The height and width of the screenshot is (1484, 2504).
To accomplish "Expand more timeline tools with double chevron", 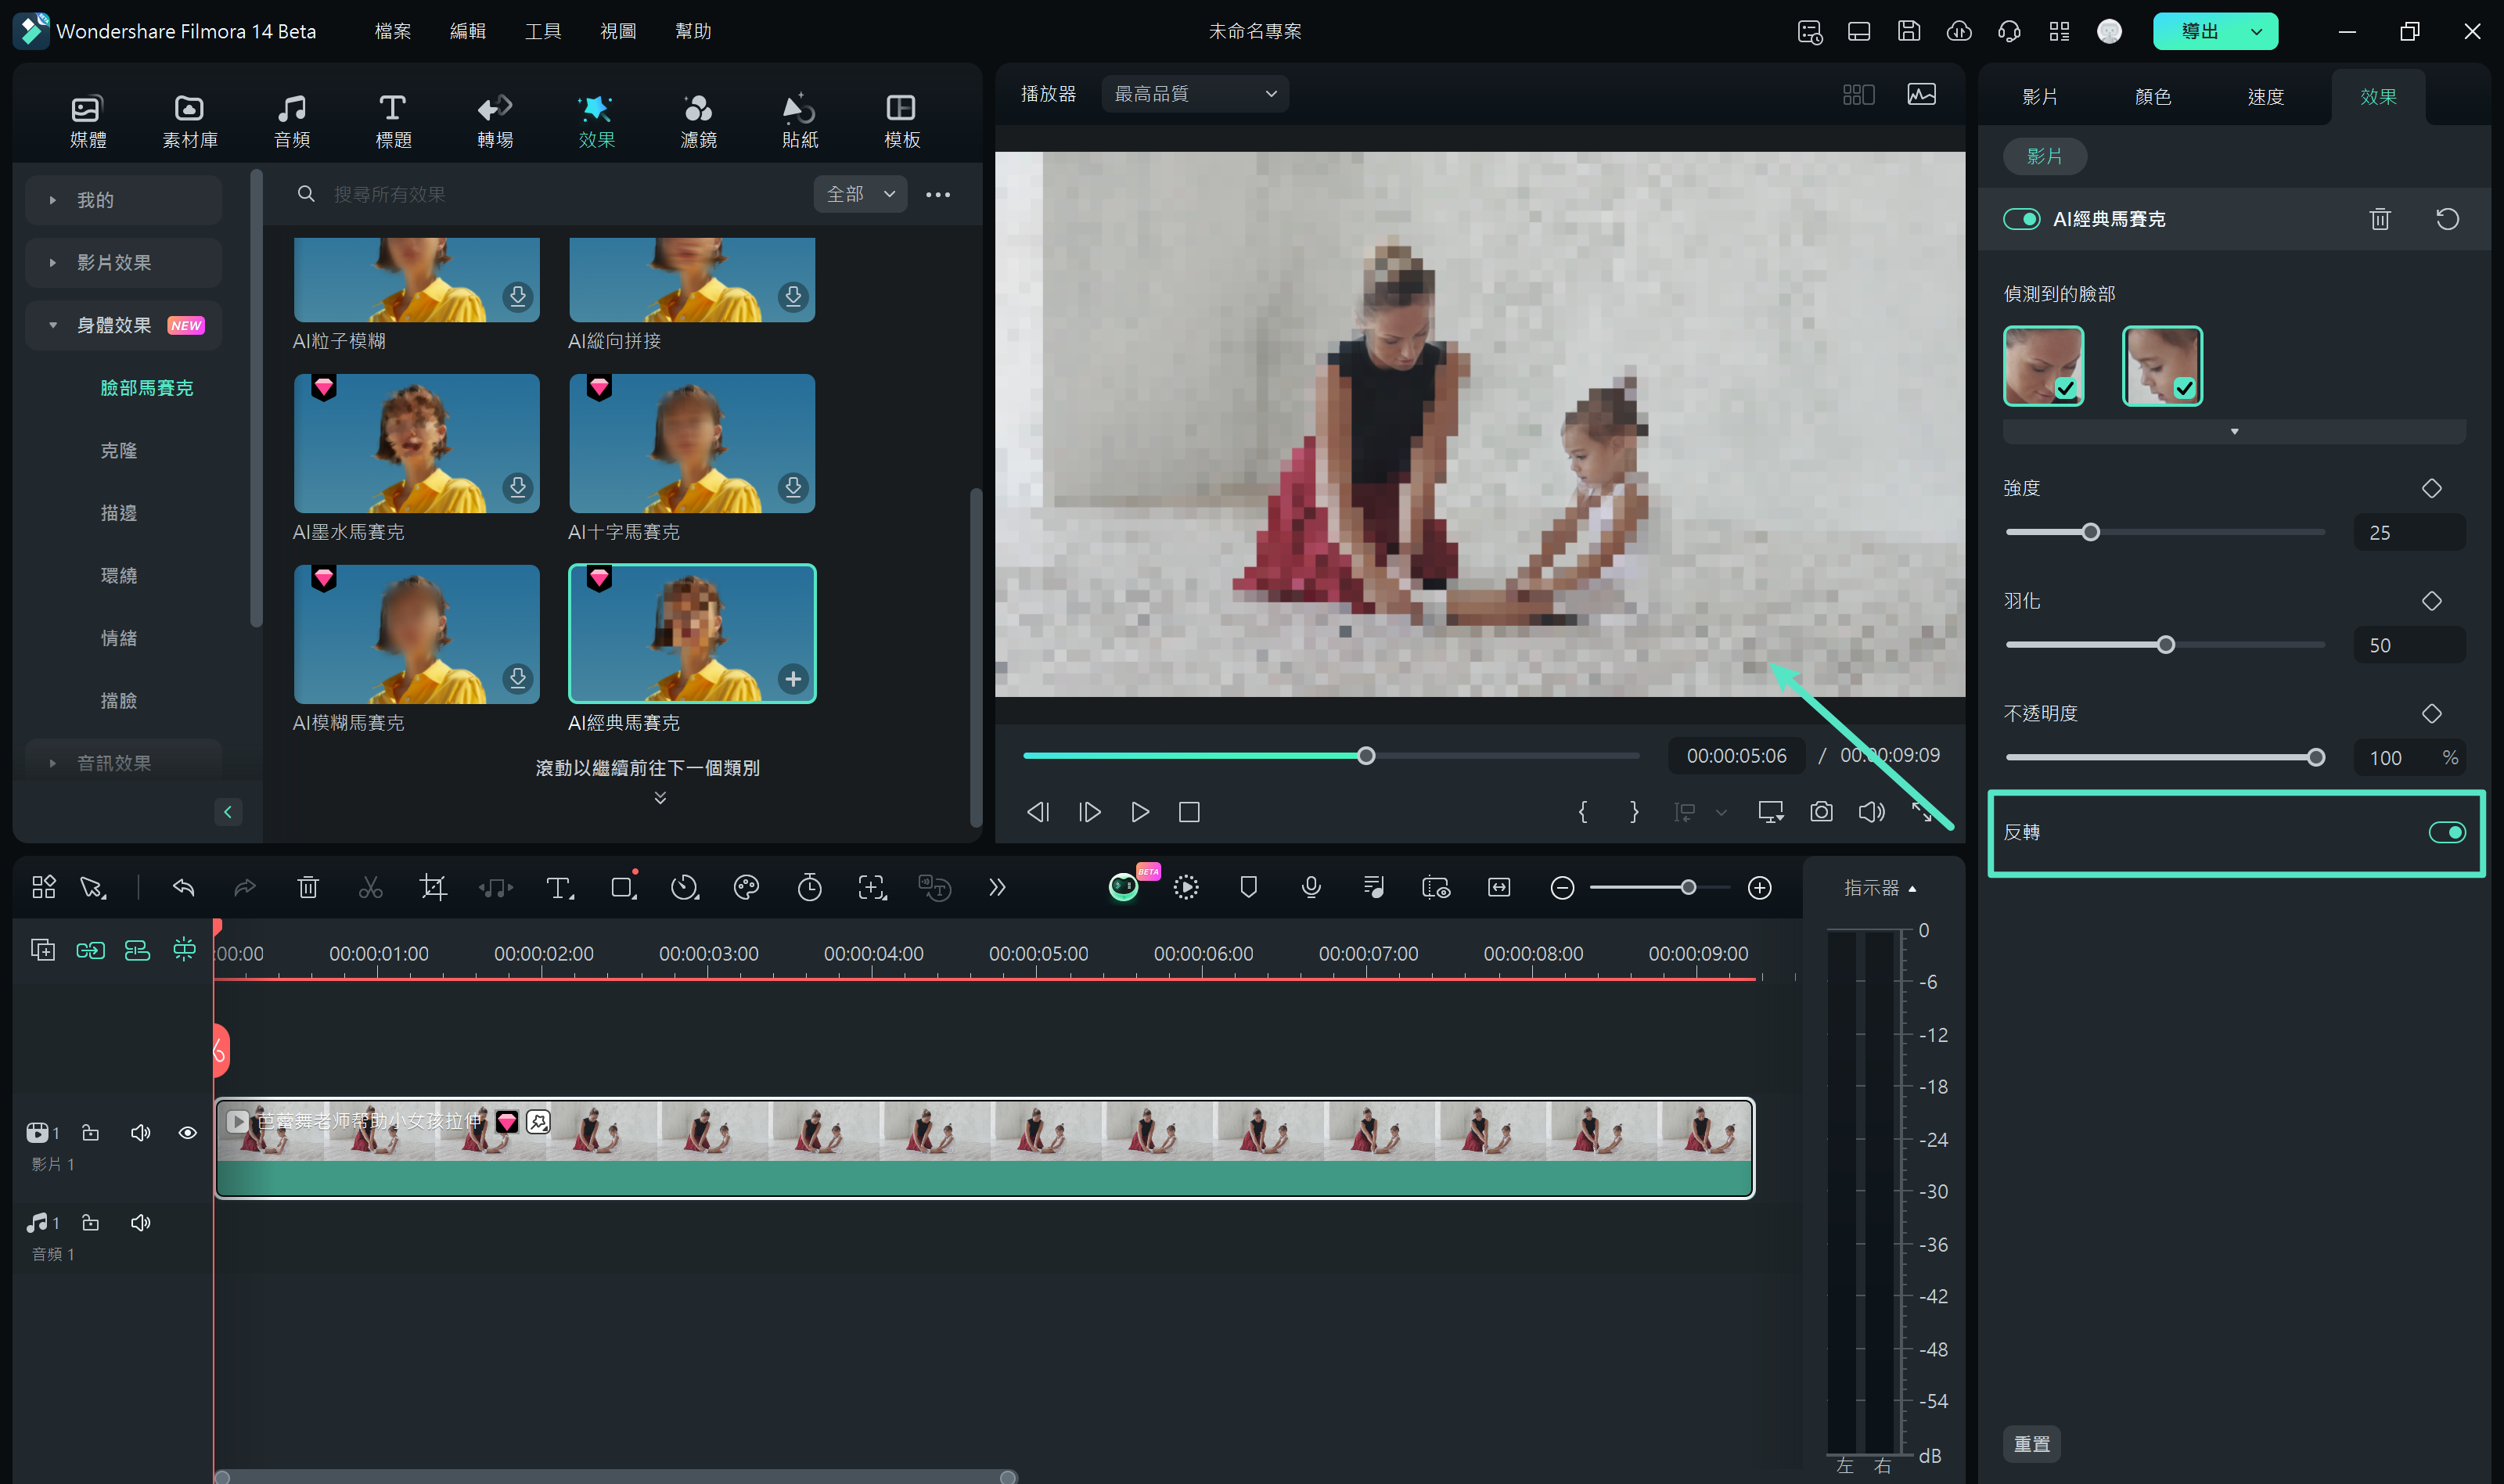I will click(996, 887).
